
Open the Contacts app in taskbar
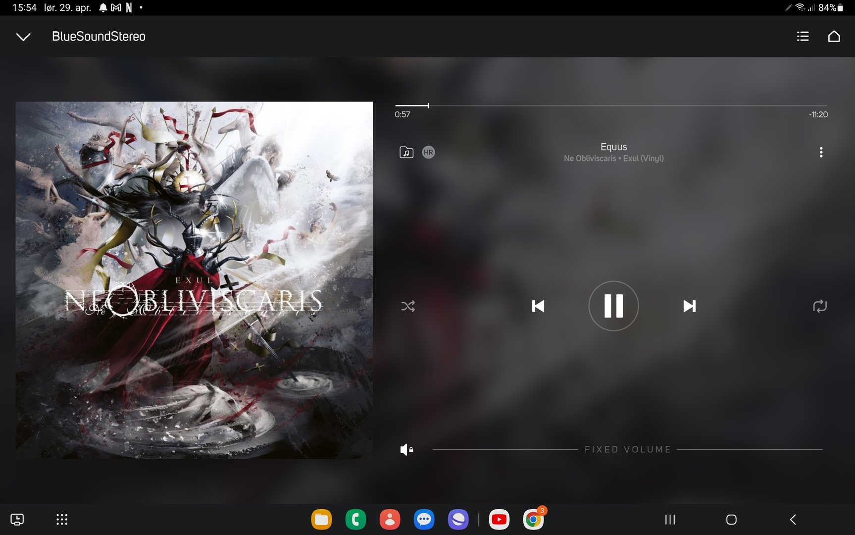click(x=390, y=519)
